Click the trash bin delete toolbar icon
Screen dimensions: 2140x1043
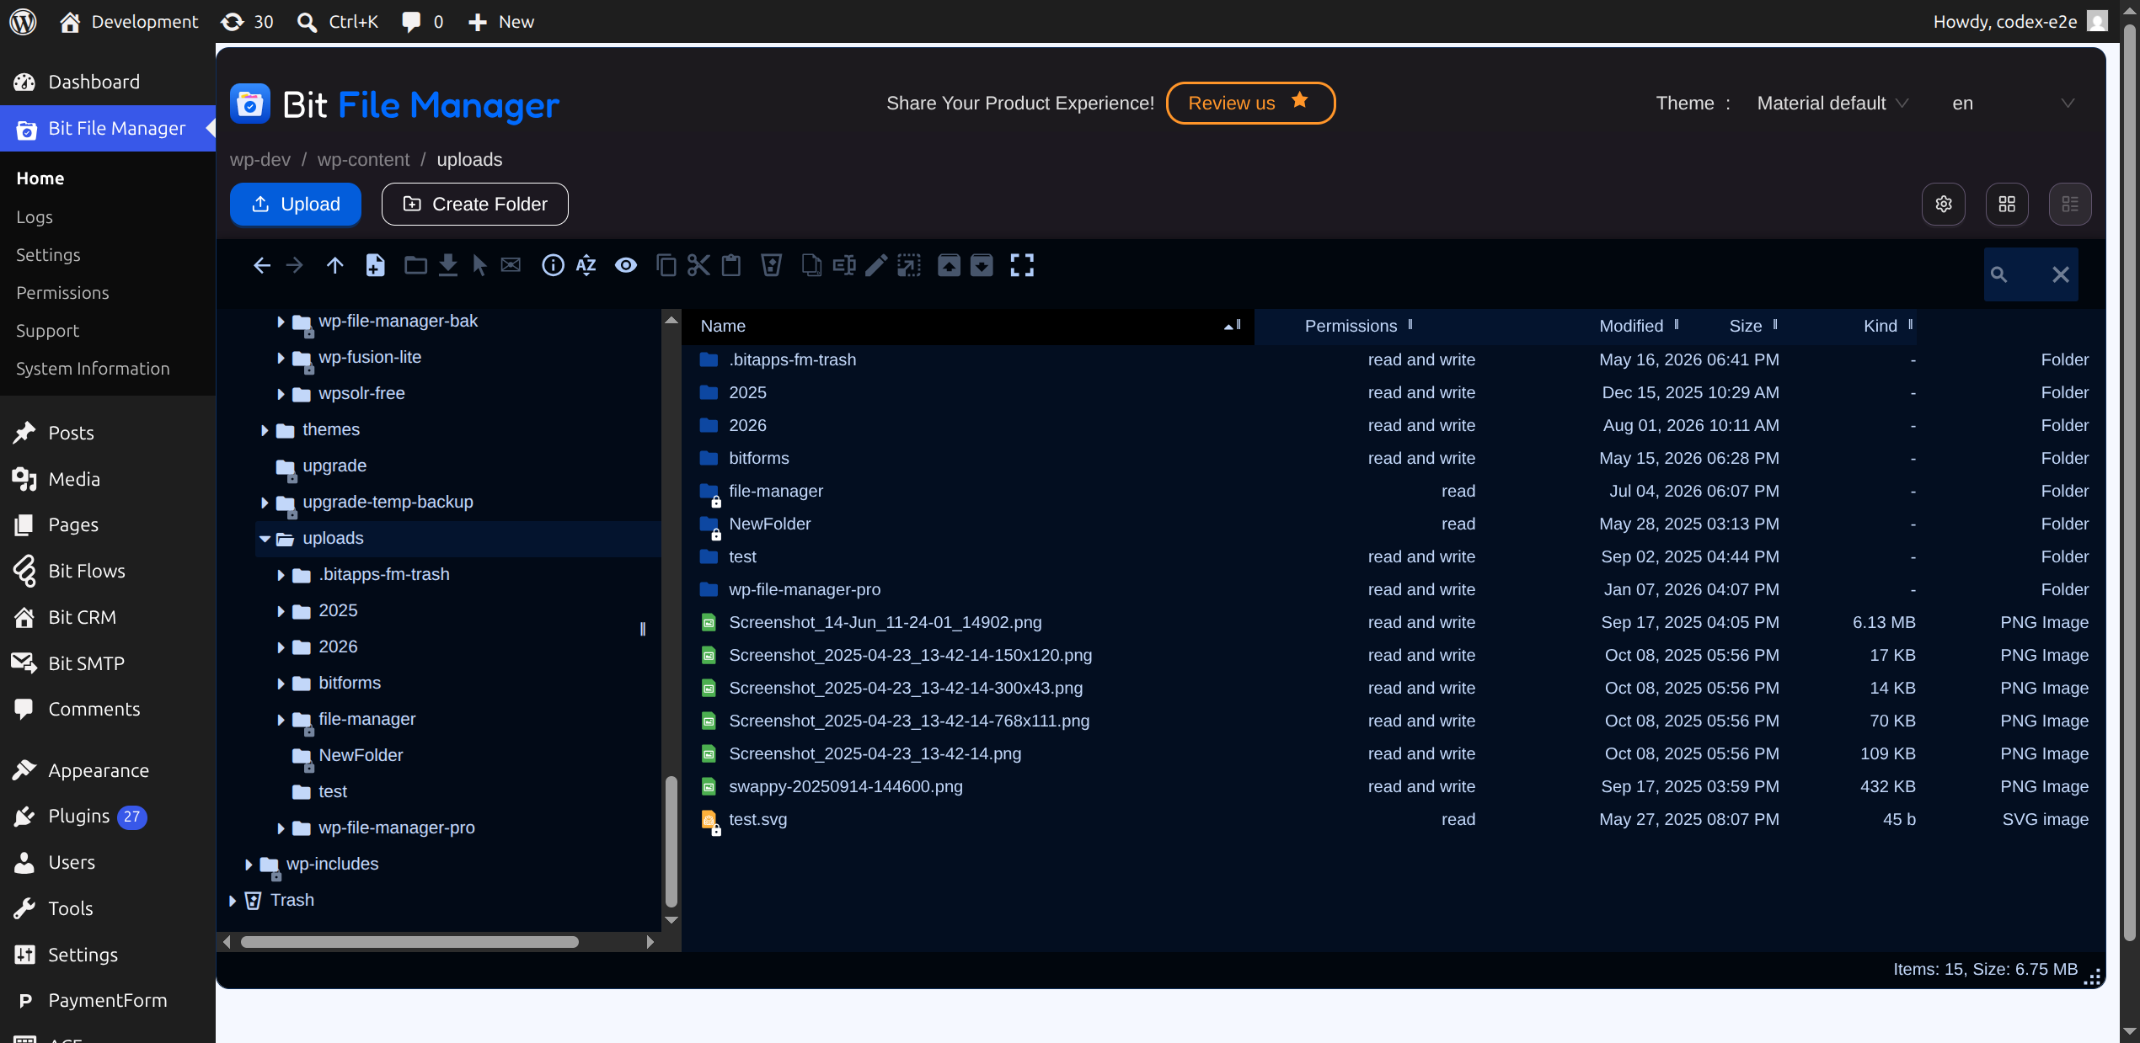pos(772,266)
